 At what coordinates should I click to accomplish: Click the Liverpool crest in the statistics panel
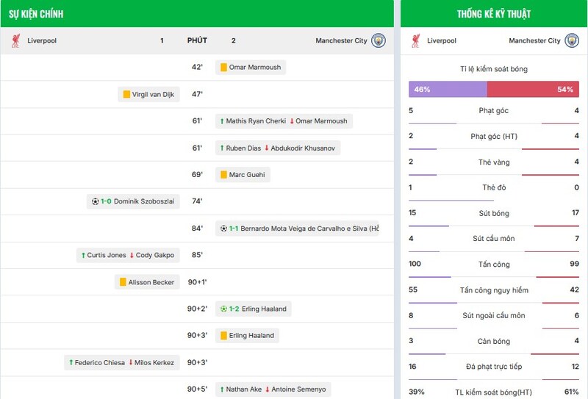pos(416,41)
